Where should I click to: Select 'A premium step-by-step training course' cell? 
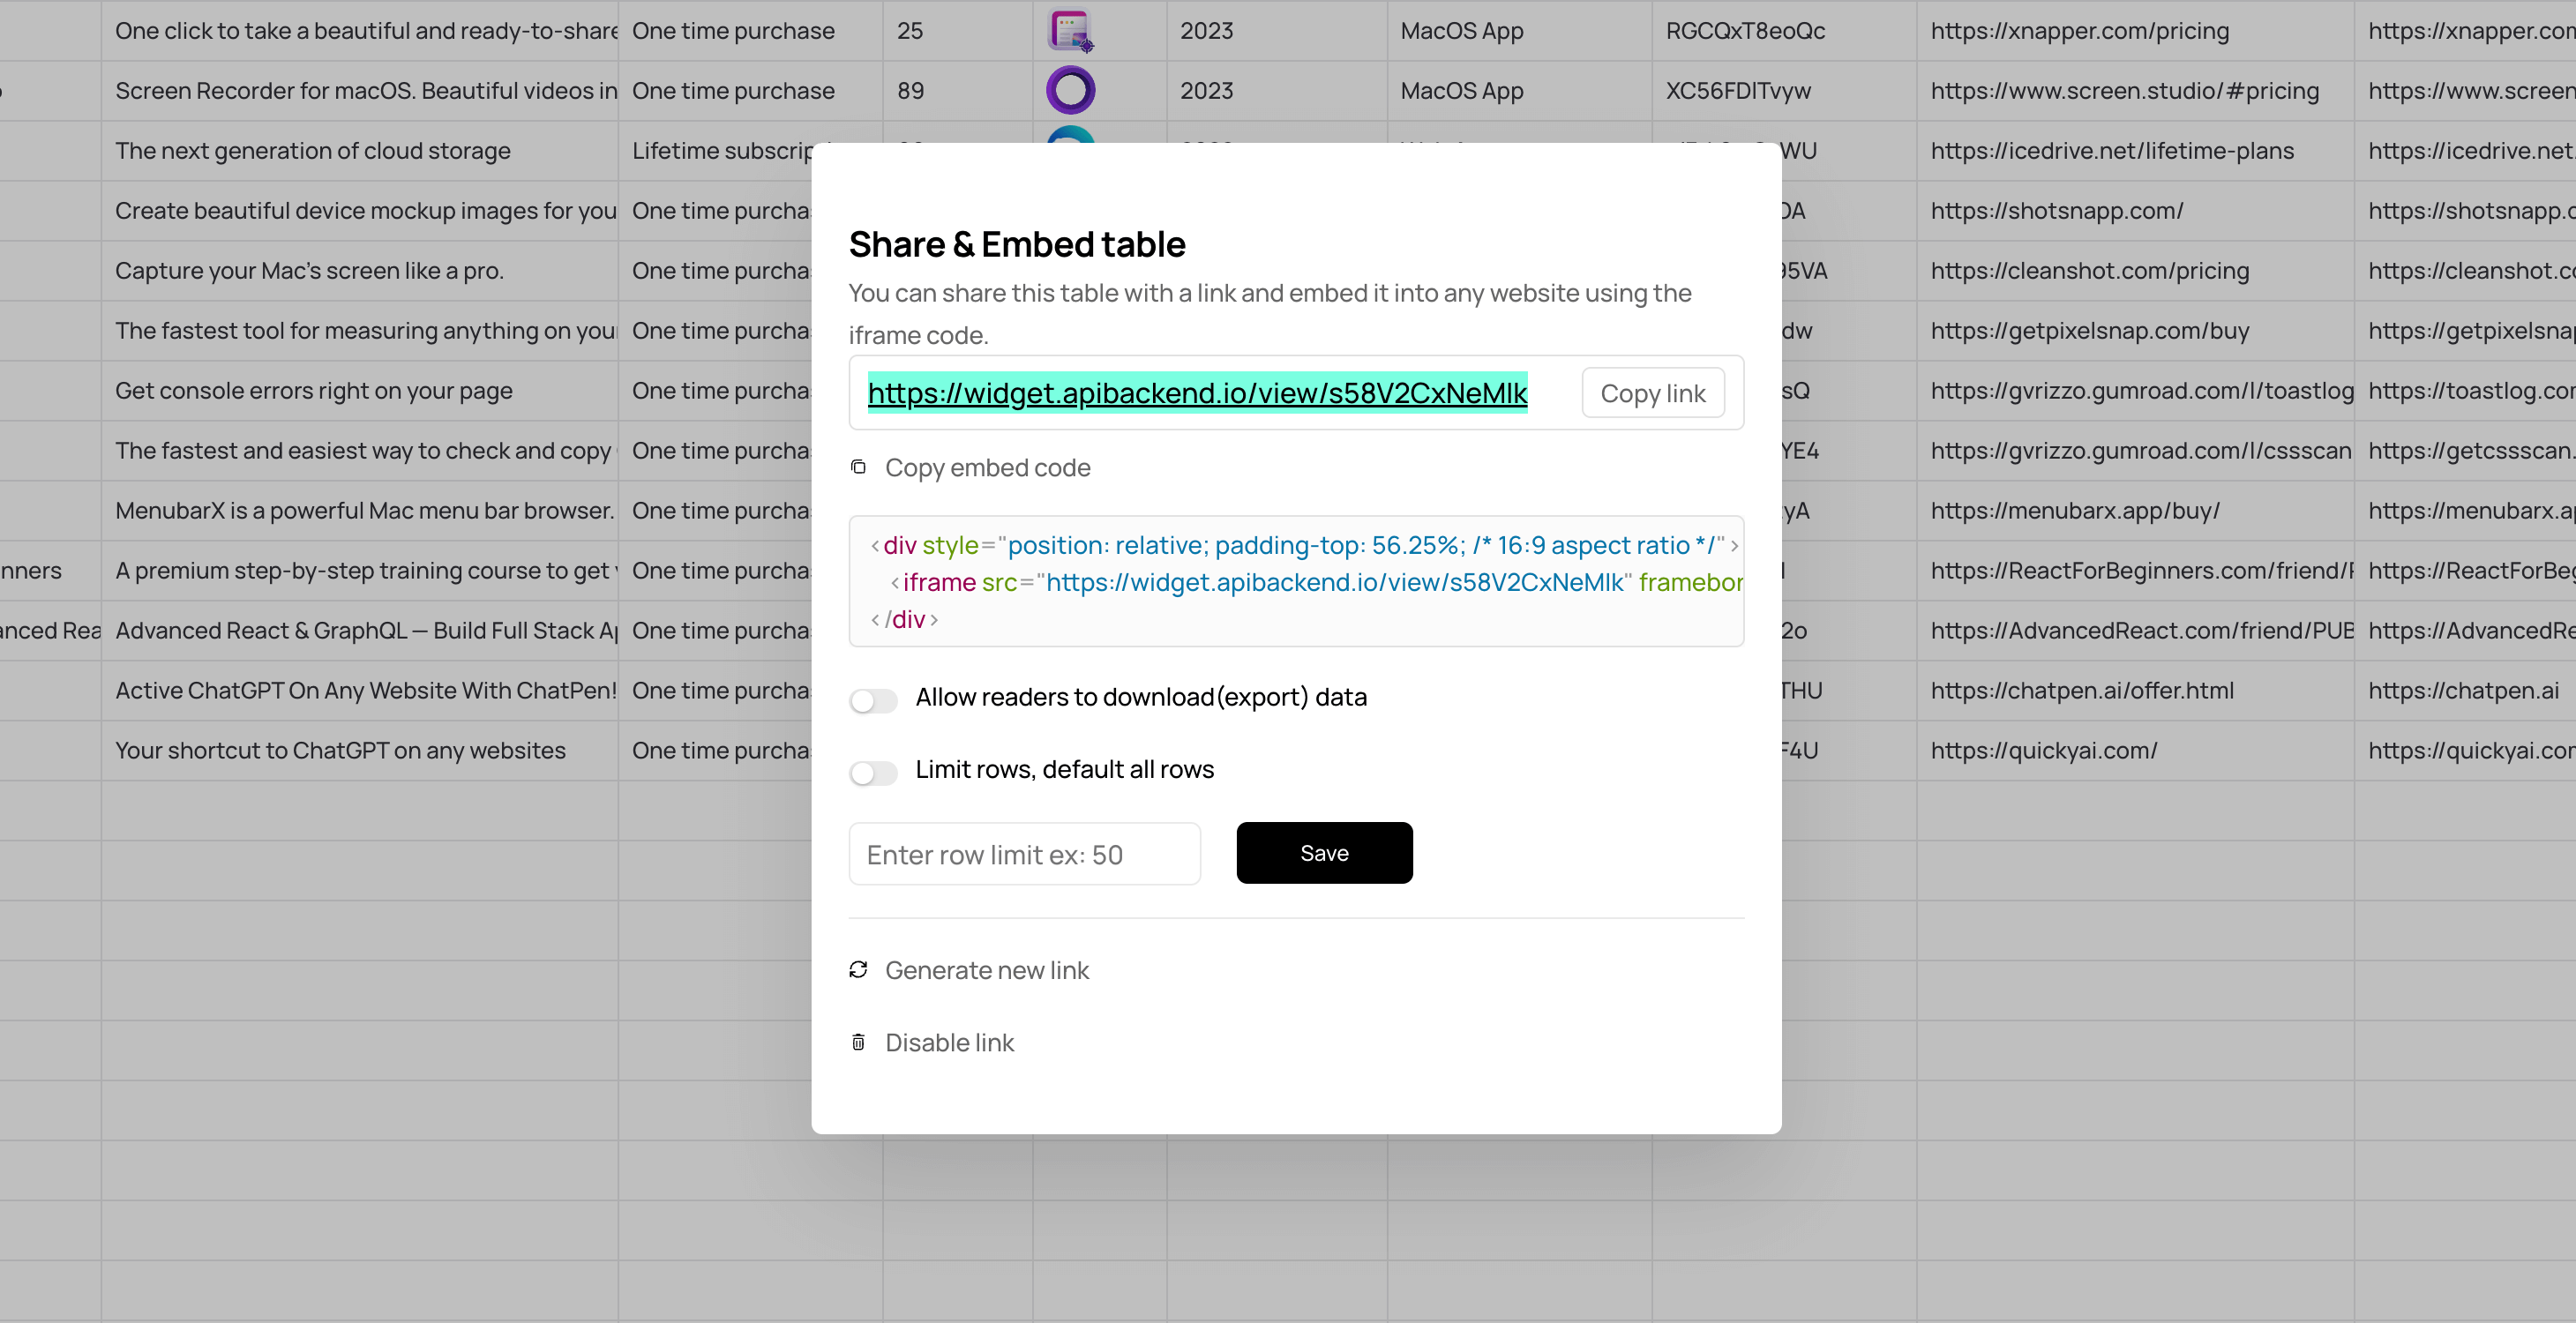359,571
